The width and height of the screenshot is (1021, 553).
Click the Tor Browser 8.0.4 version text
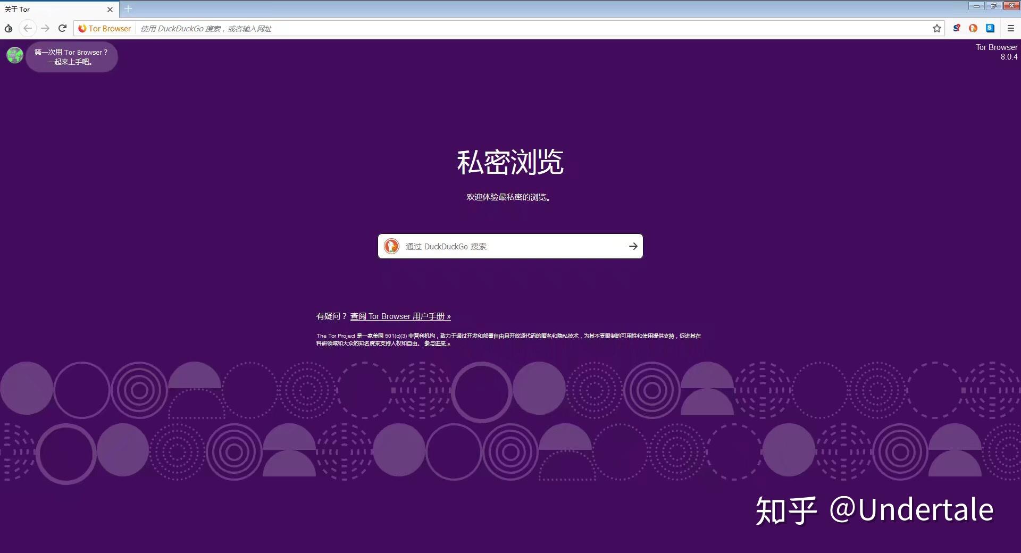(x=997, y=52)
